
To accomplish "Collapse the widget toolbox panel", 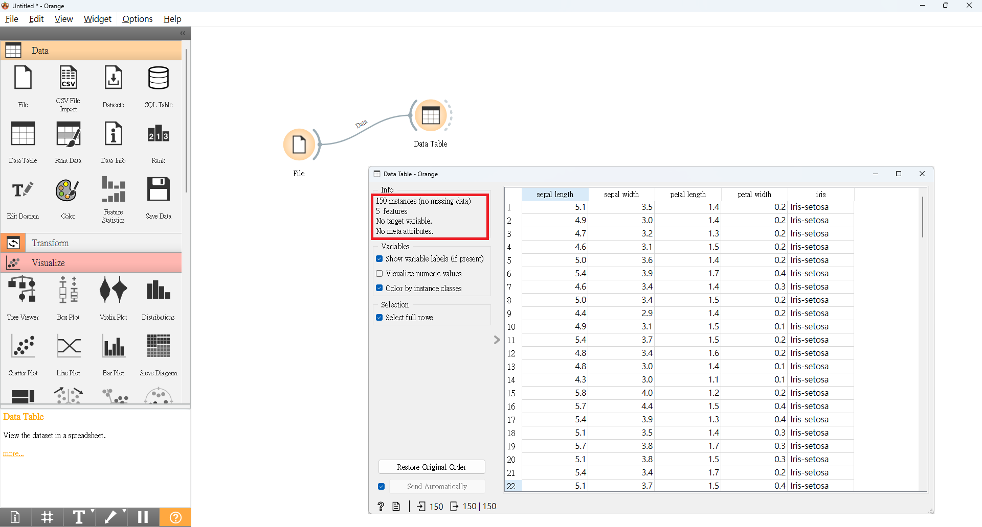I will (183, 33).
